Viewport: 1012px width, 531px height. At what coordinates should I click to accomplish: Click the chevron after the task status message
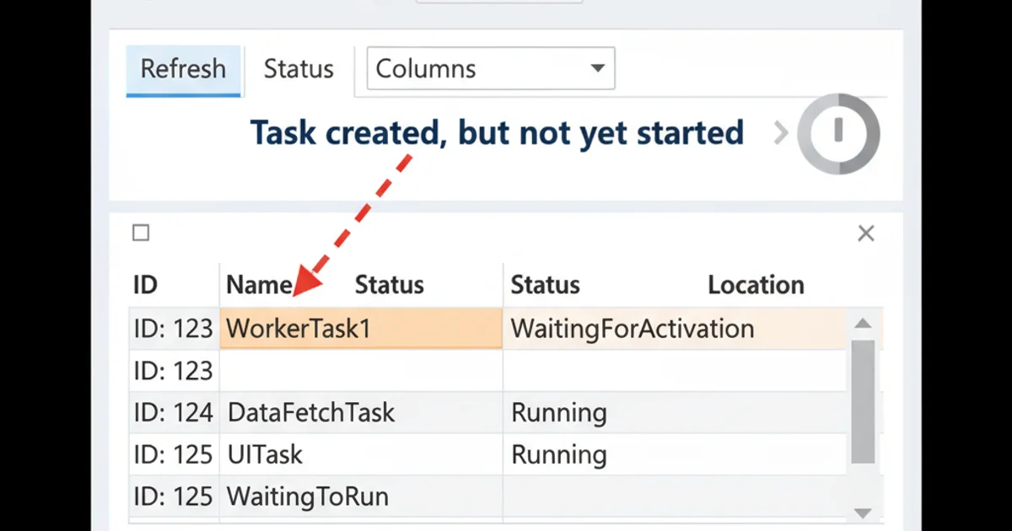pos(781,133)
